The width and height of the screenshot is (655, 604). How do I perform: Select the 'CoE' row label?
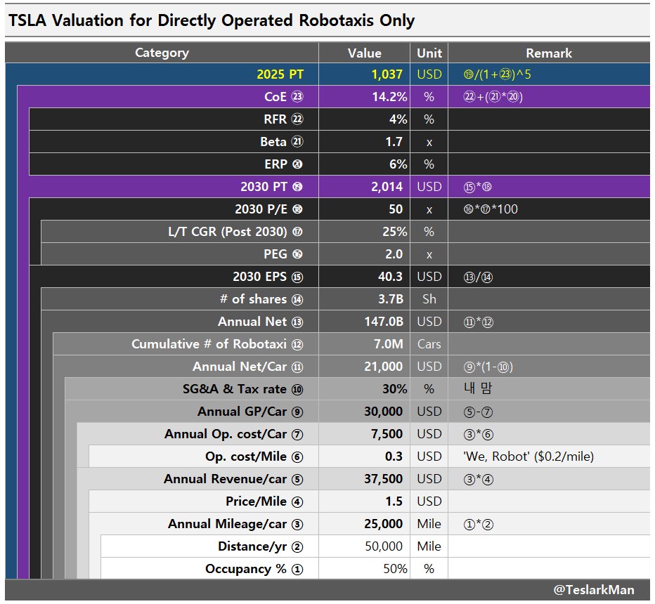pos(284,97)
